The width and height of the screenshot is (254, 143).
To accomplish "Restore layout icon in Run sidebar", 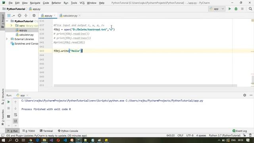I will click(9, 116).
